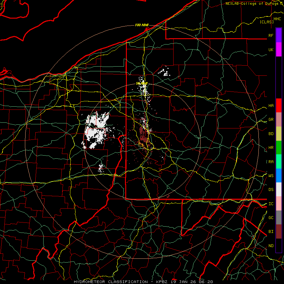Click the HR green legend color block

click(279, 147)
